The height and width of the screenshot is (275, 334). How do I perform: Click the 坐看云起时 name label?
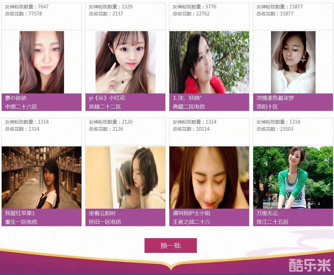click(x=102, y=213)
